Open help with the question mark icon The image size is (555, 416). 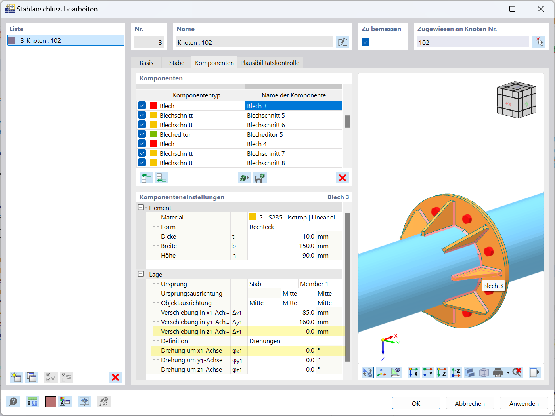(x=13, y=402)
